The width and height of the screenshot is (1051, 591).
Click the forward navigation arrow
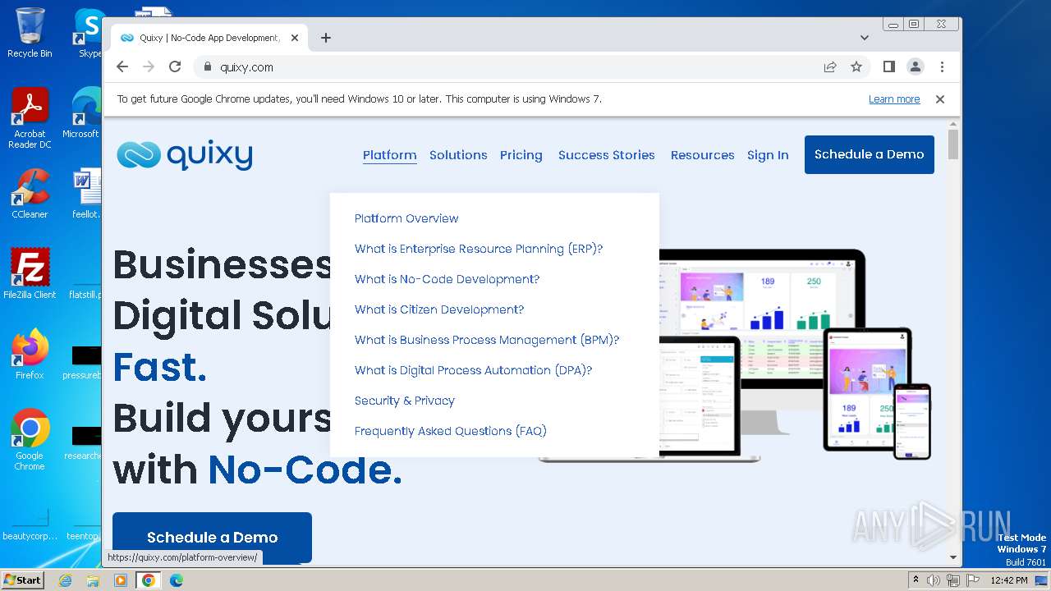[x=149, y=67]
